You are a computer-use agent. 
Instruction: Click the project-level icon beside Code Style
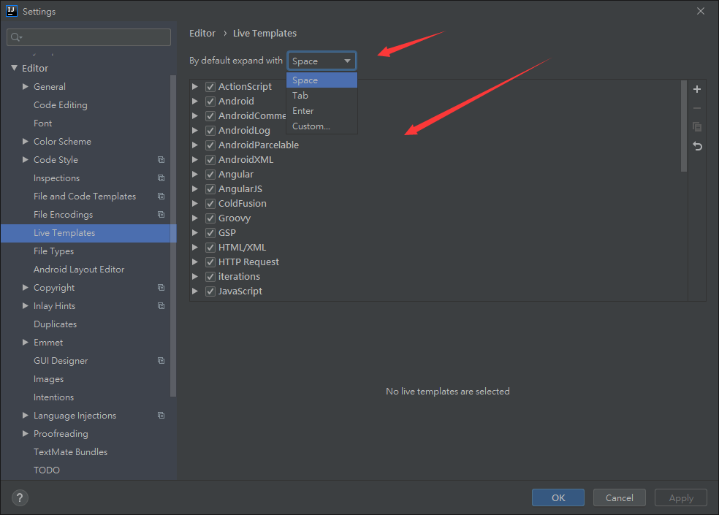(x=161, y=160)
